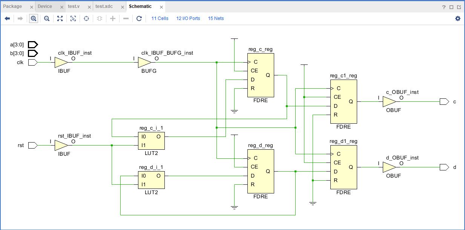Select the reg_c1_reg FDRE cell
Screen dimensions: 465x230
[343, 101]
